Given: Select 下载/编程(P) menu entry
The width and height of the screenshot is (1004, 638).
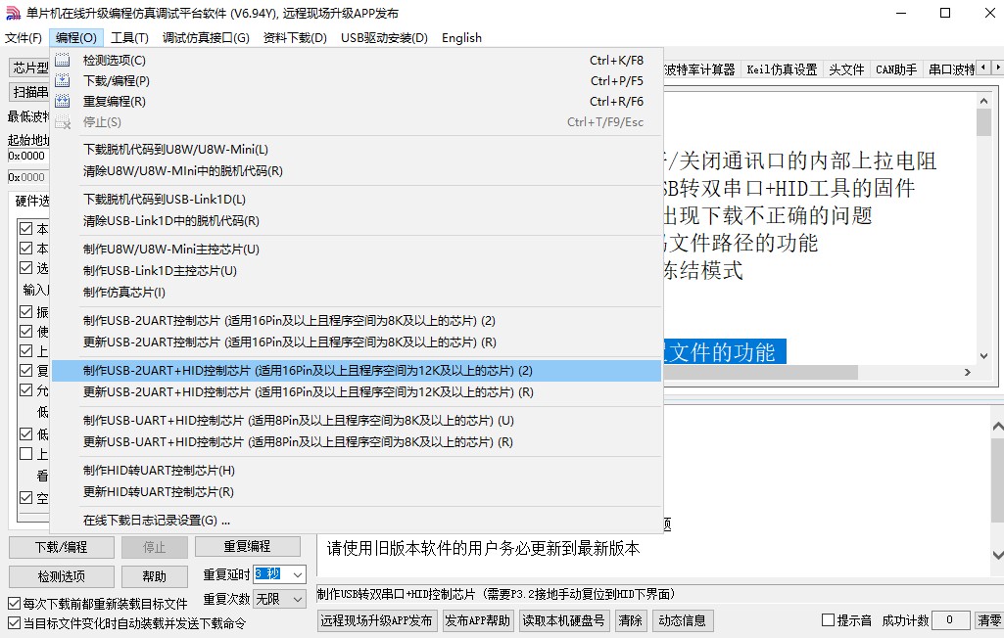Looking at the screenshot, I should [x=356, y=80].
